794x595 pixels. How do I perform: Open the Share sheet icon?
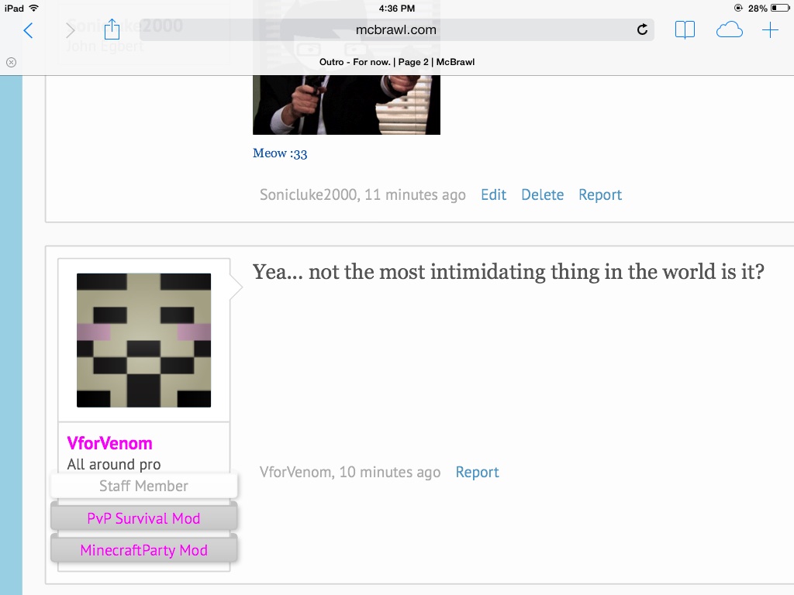point(112,29)
